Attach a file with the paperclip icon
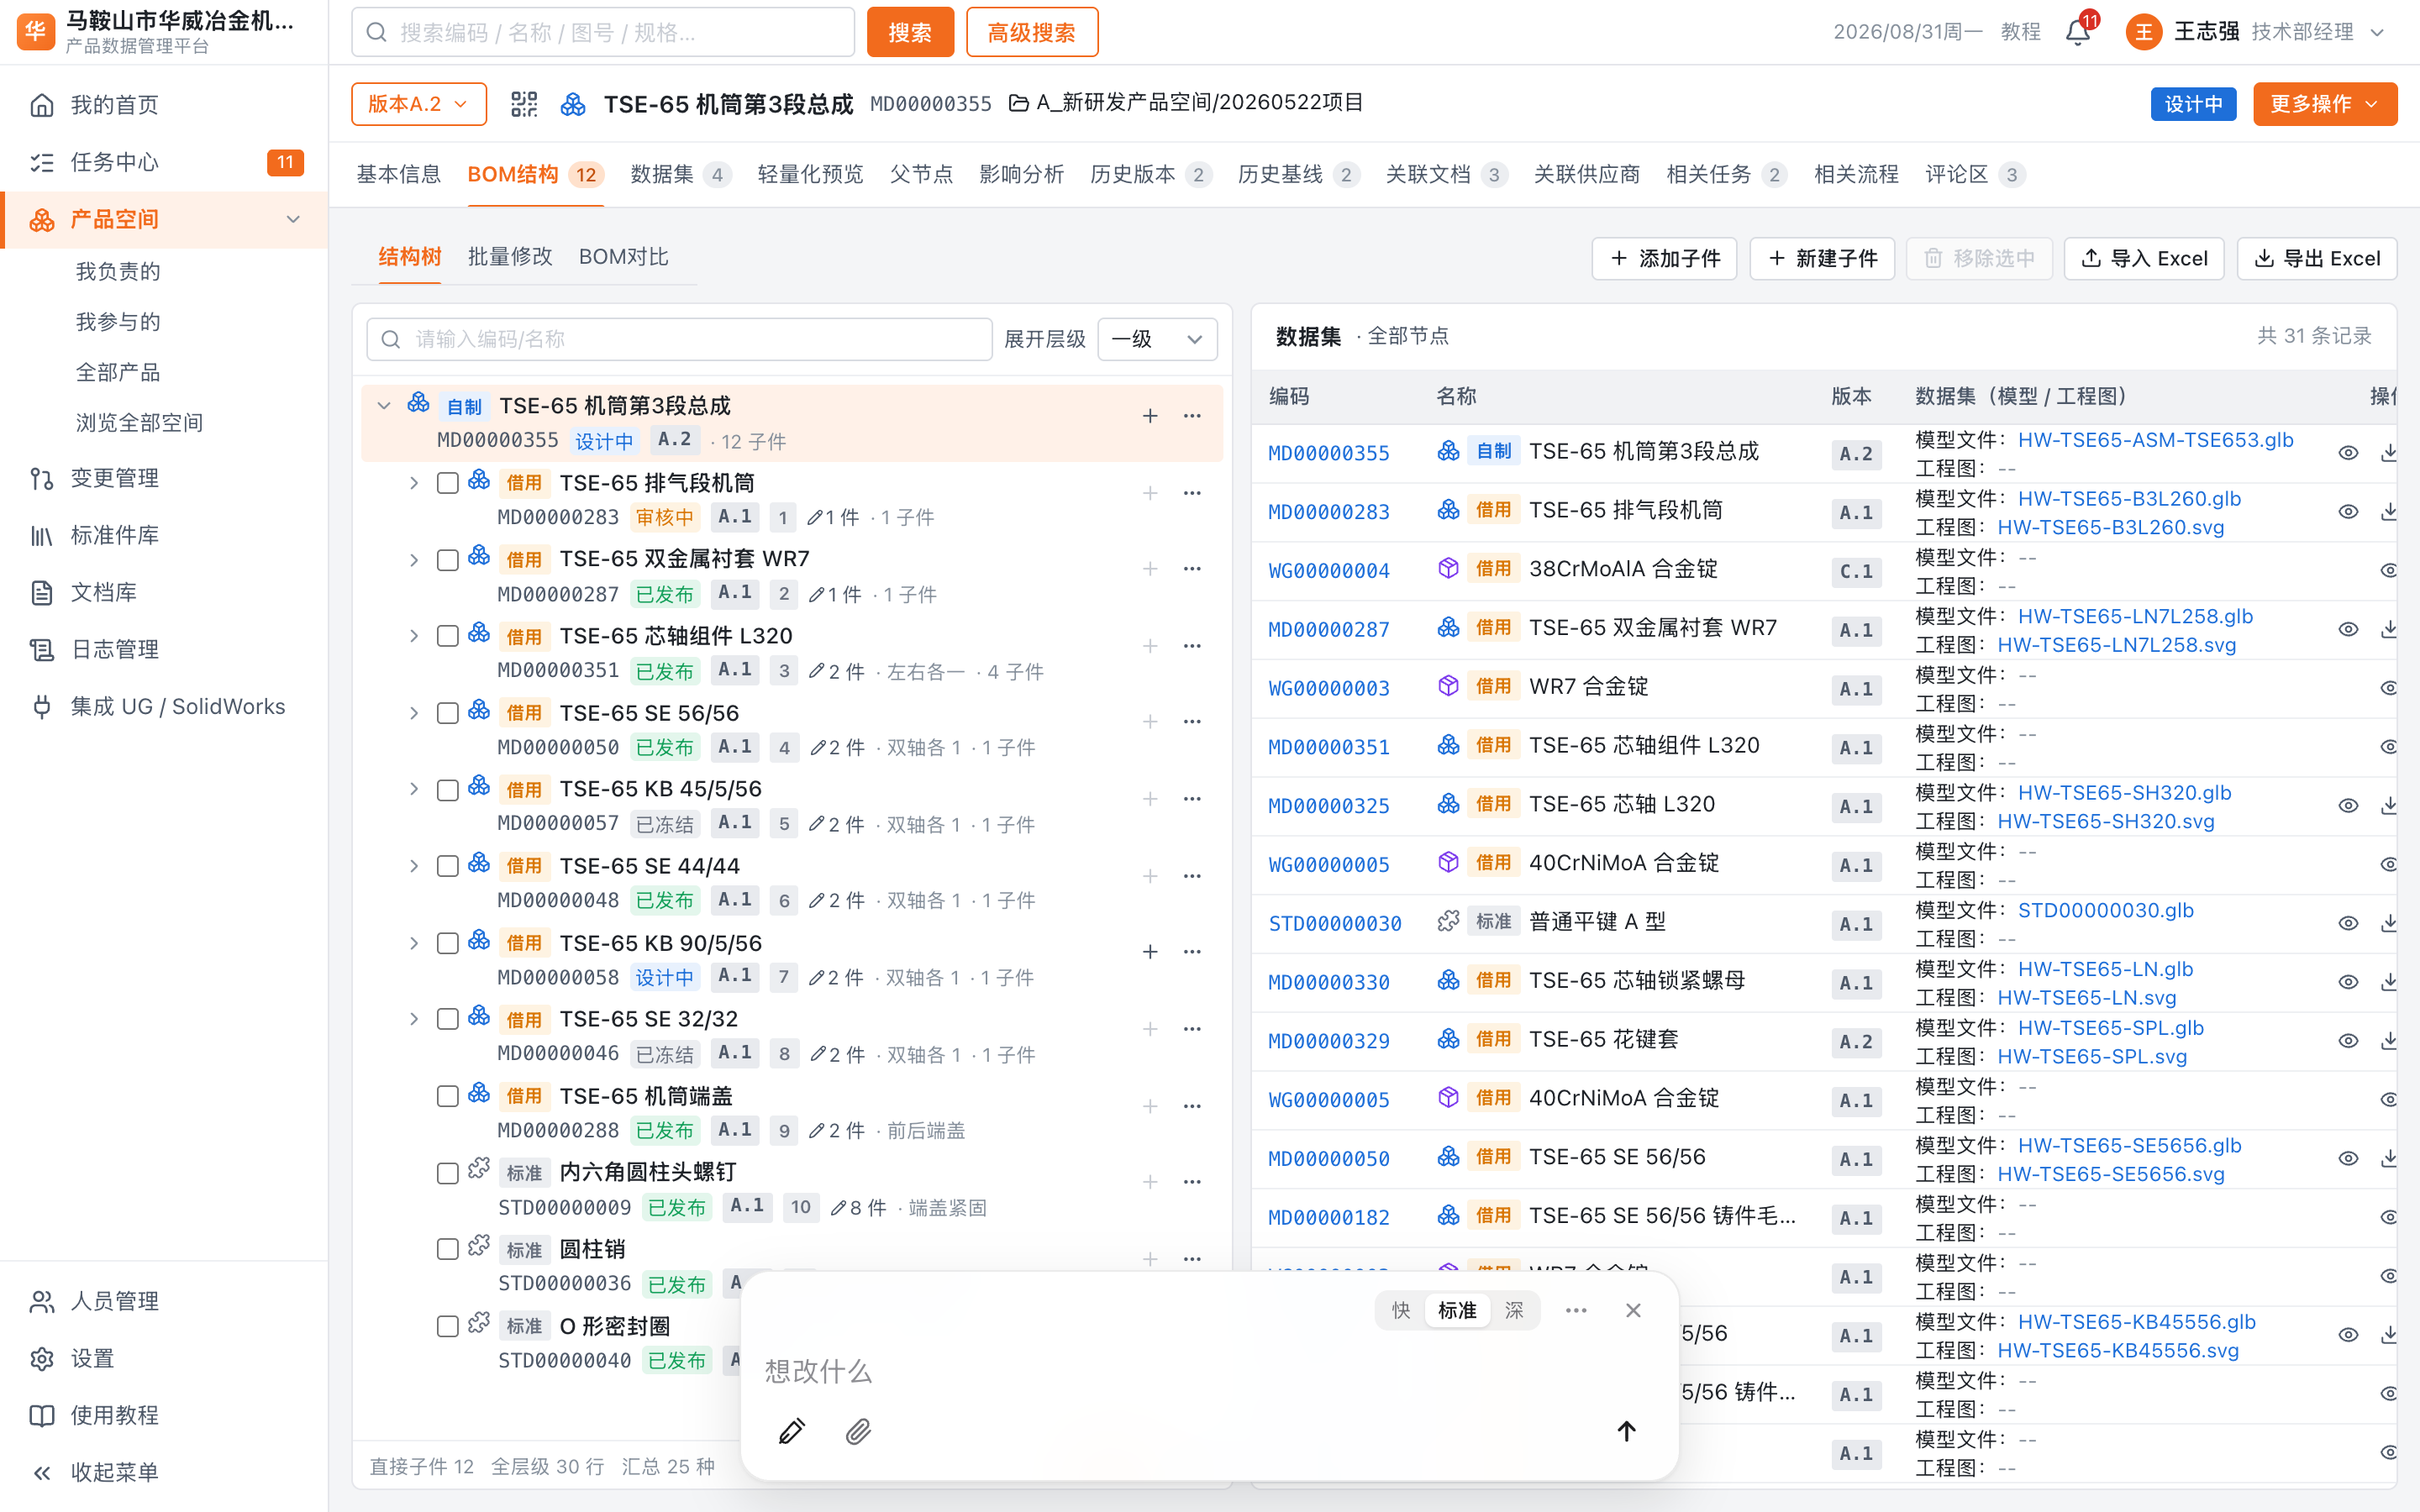The image size is (2420, 1512). pyautogui.click(x=858, y=1431)
